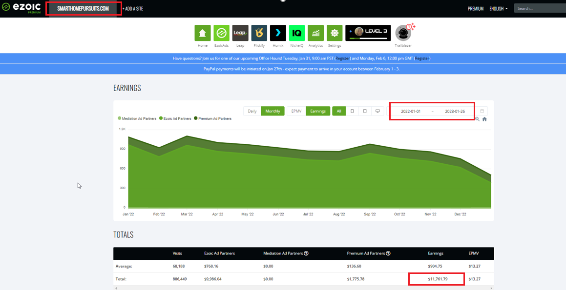Screen dimensions: 566x290
Task: Open the Flickify app icon
Action: click(x=259, y=33)
